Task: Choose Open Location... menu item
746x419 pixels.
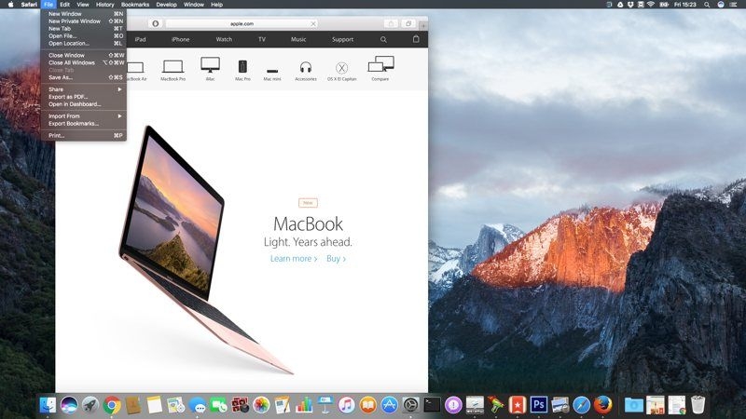Action: pos(84,43)
